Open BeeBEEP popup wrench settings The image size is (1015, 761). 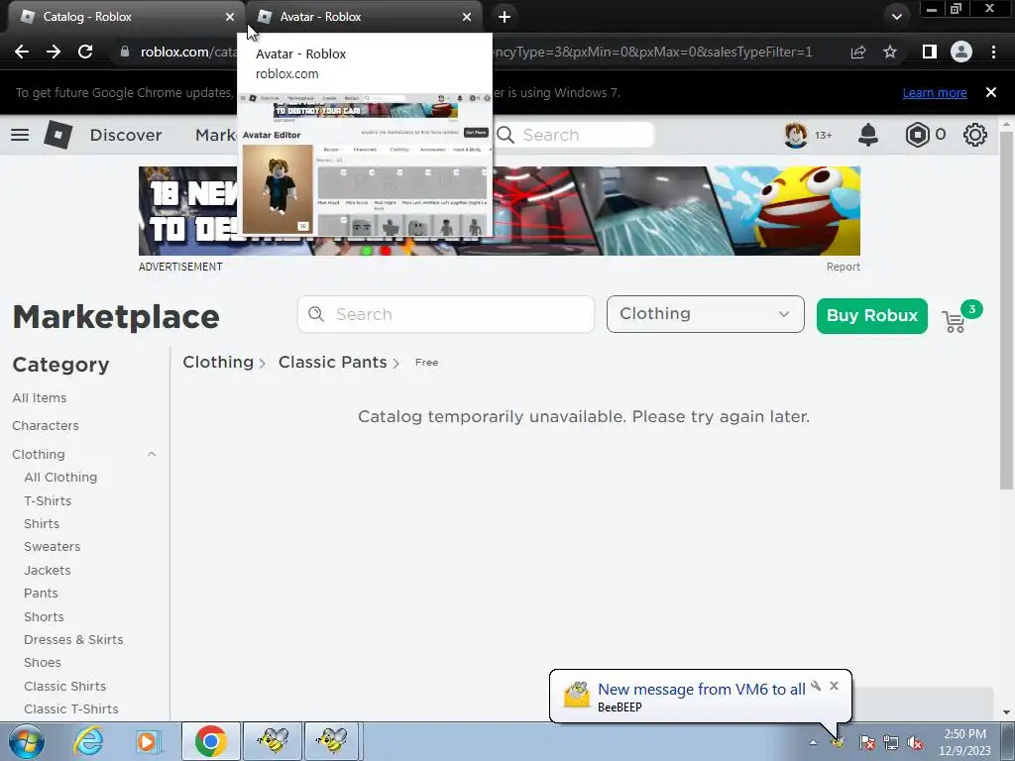point(816,686)
